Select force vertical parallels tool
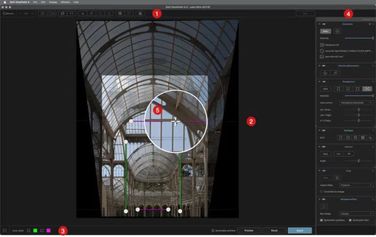This screenshot has height=237, width=376. [x=338, y=89]
